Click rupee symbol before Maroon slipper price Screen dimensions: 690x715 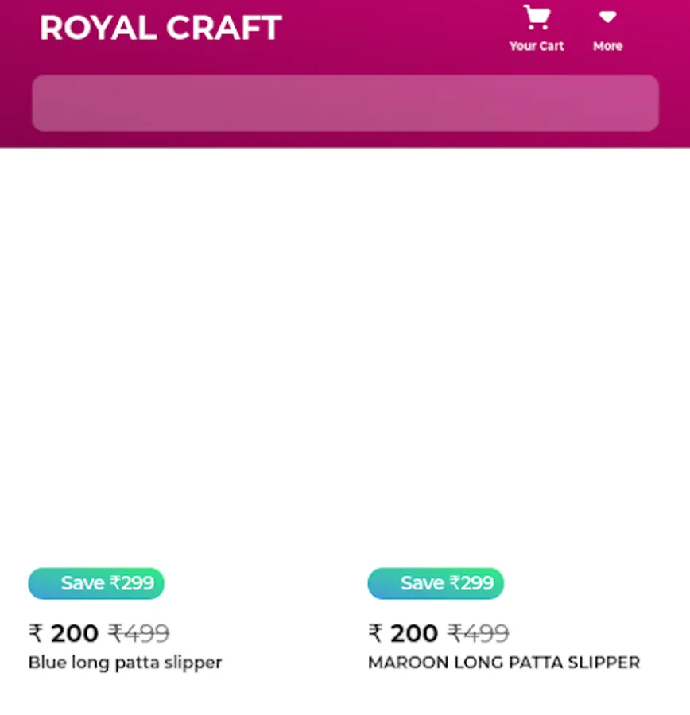pos(375,633)
